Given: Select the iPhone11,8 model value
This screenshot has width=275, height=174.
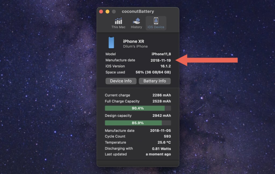Looking at the screenshot, I should click(x=161, y=54).
